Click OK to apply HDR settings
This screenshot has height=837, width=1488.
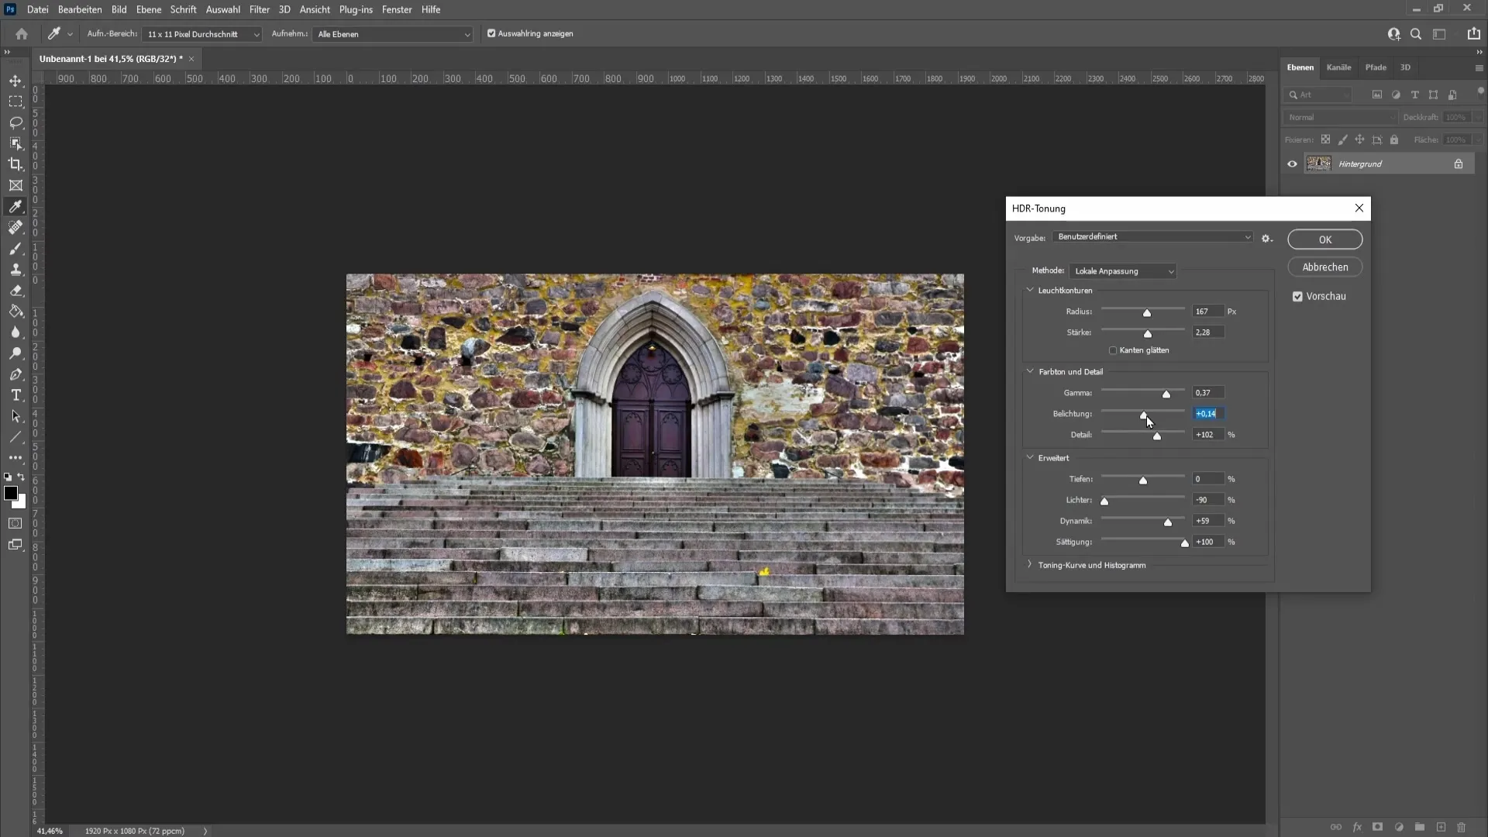(1325, 239)
